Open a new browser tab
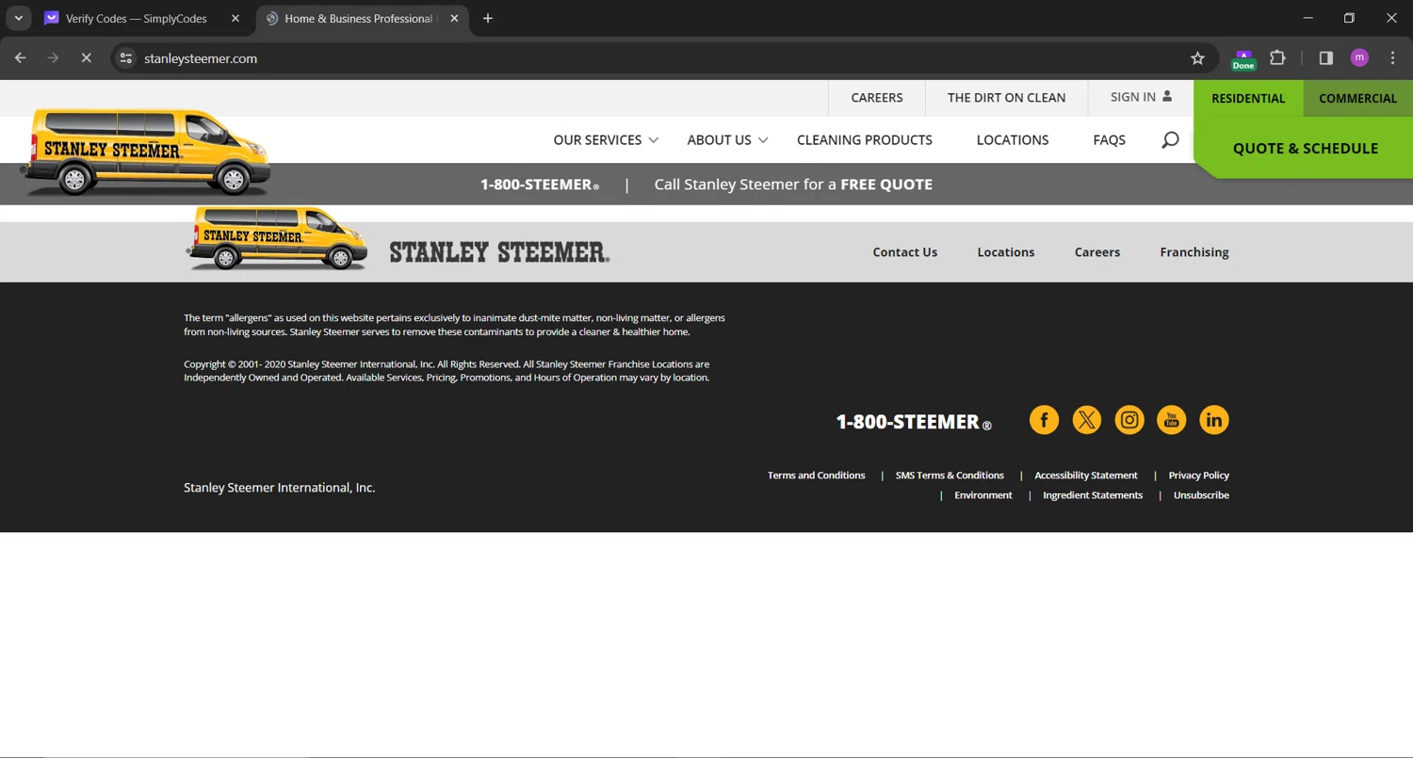Image resolution: width=1413 pixels, height=758 pixels. 487,19
